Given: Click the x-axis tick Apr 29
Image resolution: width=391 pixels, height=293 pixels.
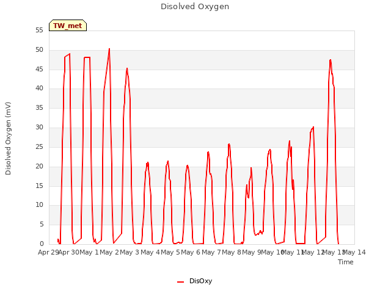Looking at the screenshot, I should (x=48, y=253).
